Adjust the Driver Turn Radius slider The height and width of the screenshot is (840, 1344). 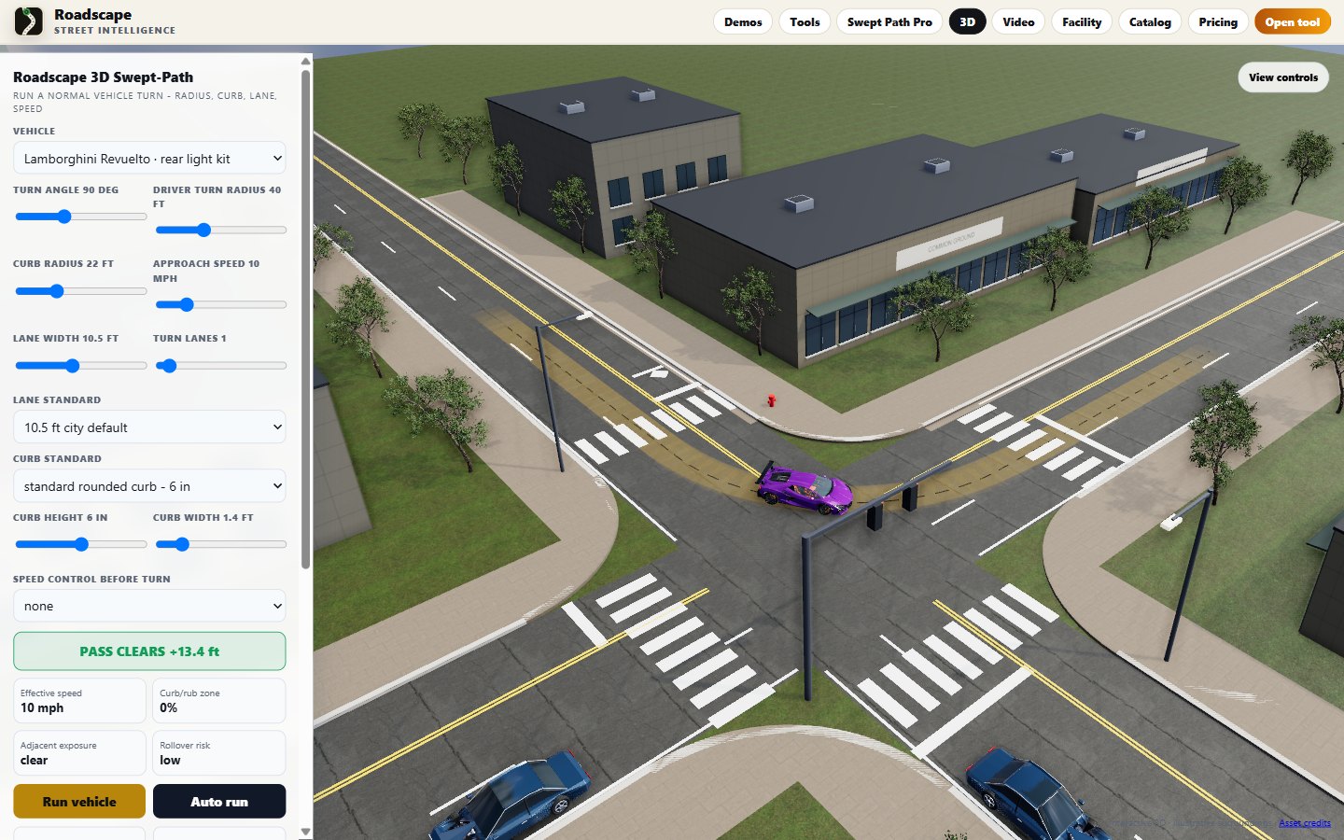click(x=220, y=230)
